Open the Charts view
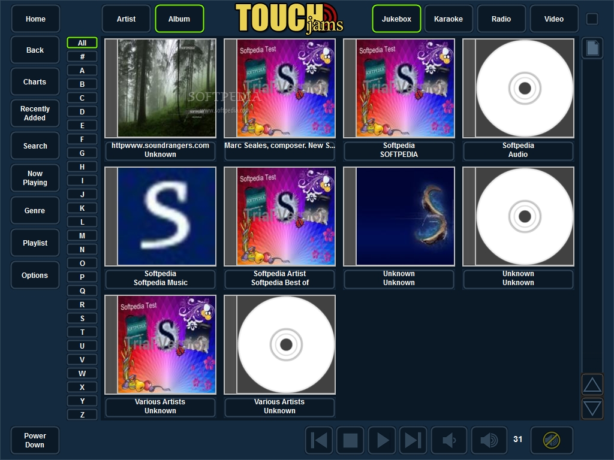This screenshot has width=614, height=460. 35,81
